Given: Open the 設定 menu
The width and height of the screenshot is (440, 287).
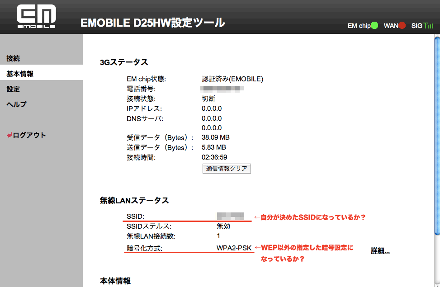Looking at the screenshot, I should (x=13, y=89).
